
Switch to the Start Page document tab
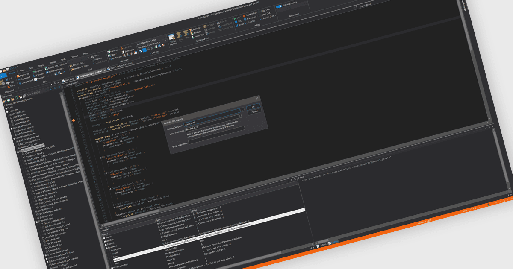click(68, 80)
